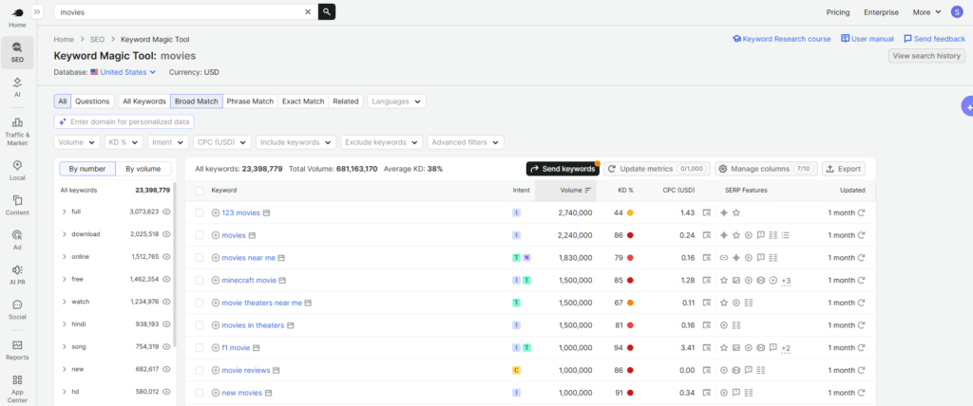Open the Social sidebar section
This screenshot has width=973, height=406.
pos(17,309)
